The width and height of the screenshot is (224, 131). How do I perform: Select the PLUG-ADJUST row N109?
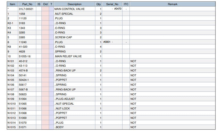coord(111,99)
